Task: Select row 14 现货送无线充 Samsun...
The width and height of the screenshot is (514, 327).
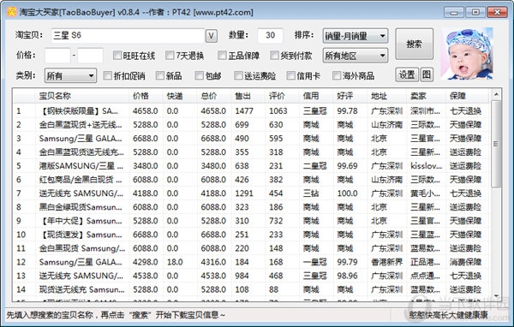Action: pos(252,289)
